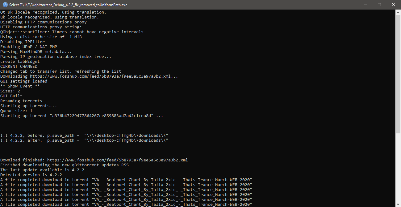
Task: Click line "Enabling UPnP / NAT-PMP"
Action: [x=29, y=47]
